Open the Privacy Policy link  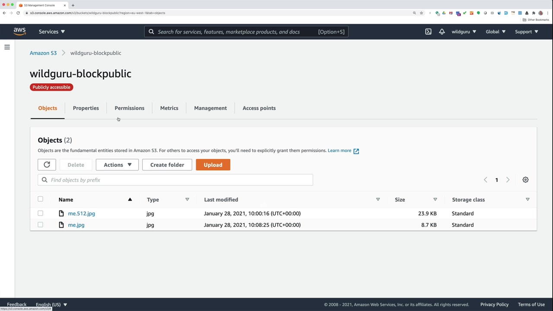pos(494,305)
